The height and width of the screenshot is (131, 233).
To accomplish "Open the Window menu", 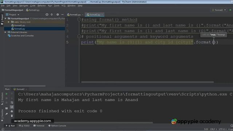I will 71,6.
